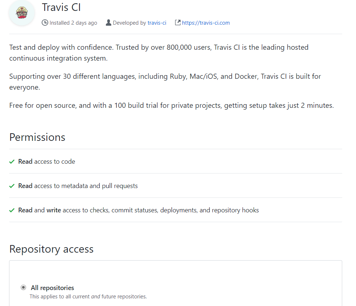Image resolution: width=356 pixels, height=306 pixels.
Task: Click the person icon next to Developed by
Action: click(x=108, y=23)
